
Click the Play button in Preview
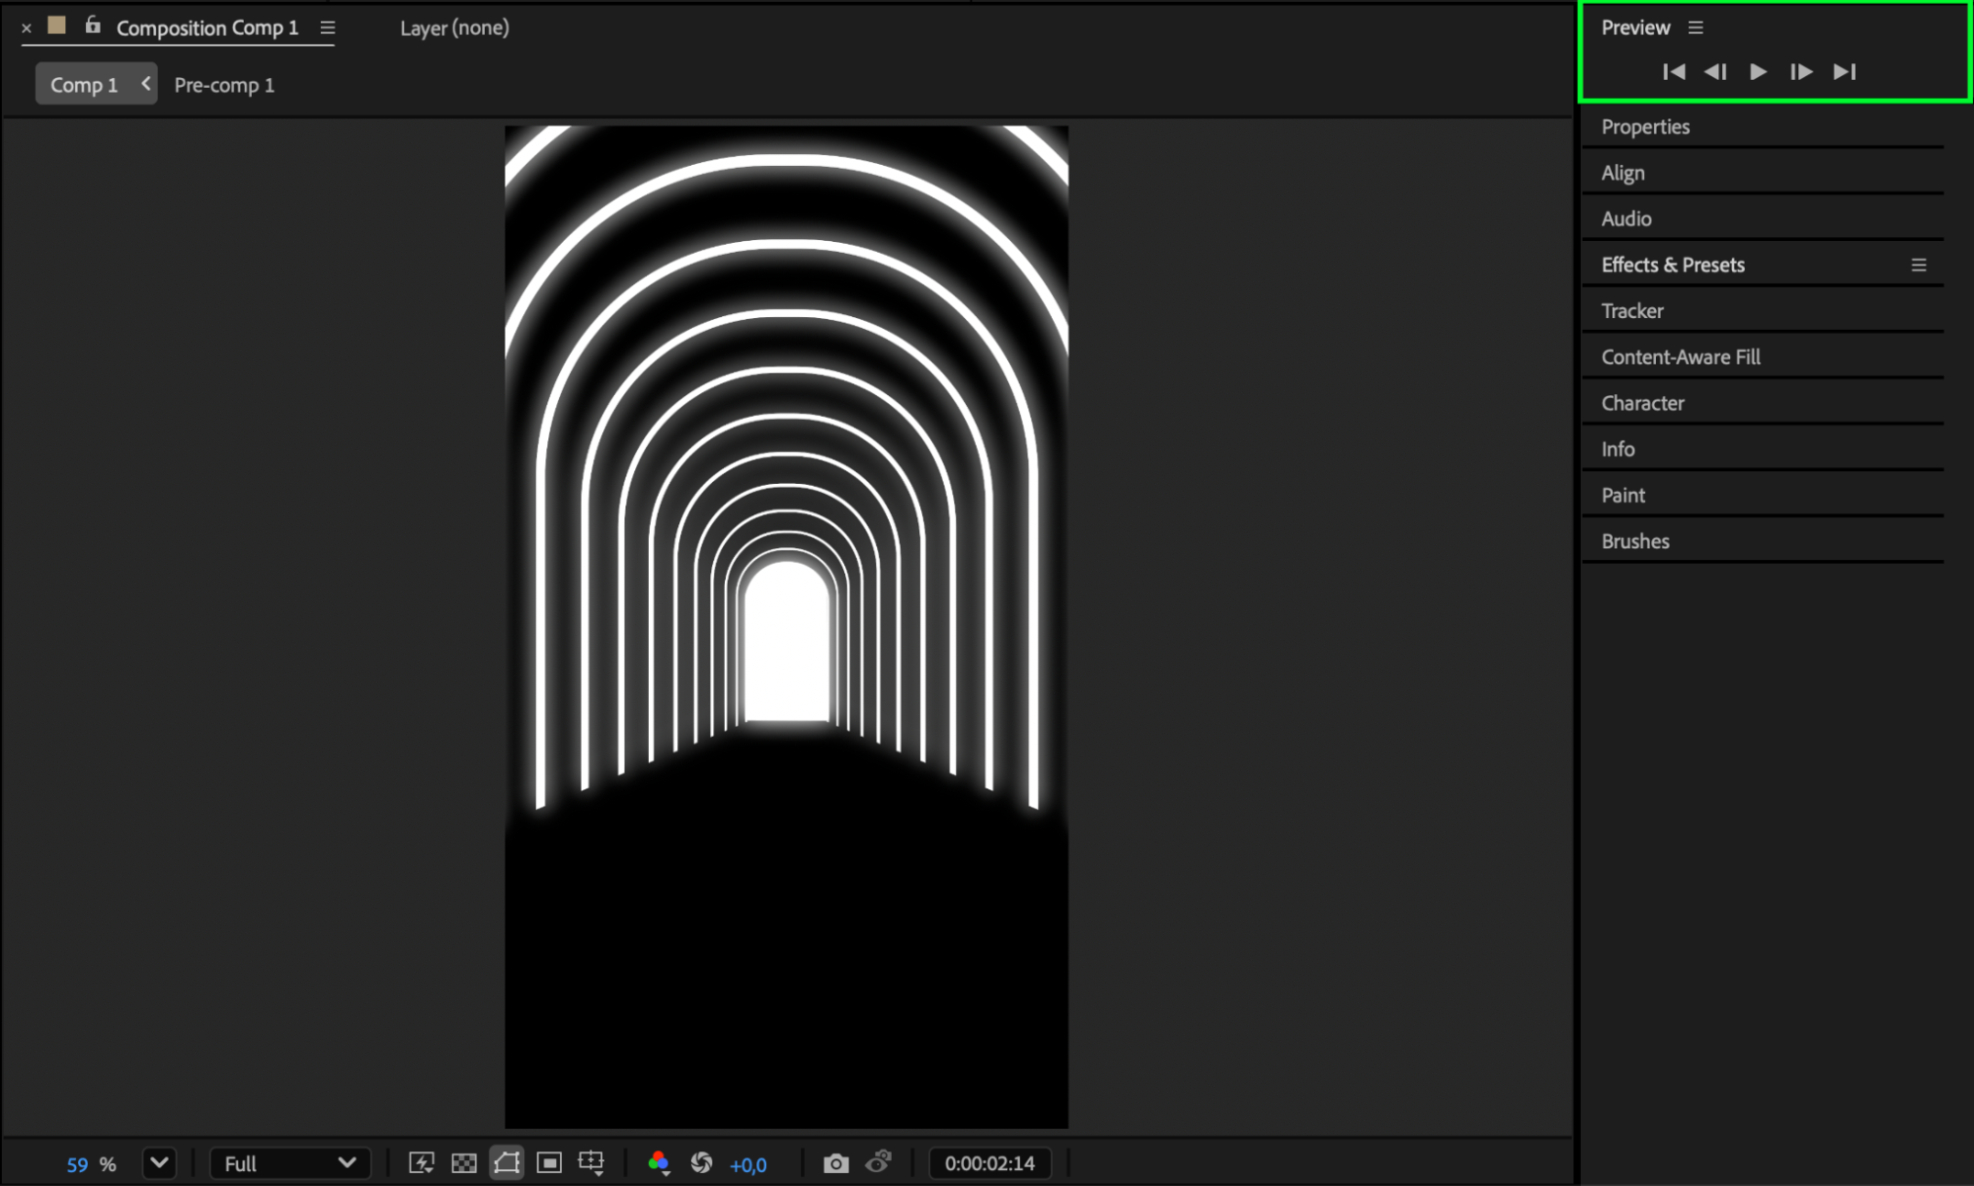[1758, 71]
